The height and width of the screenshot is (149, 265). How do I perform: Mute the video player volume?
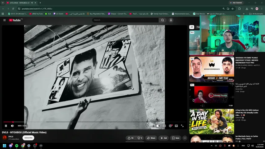coord(12,126)
